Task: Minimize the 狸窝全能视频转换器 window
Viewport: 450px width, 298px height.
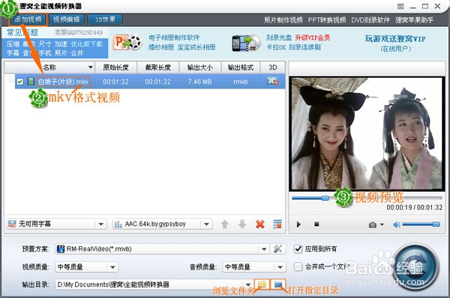Action: click(412, 7)
